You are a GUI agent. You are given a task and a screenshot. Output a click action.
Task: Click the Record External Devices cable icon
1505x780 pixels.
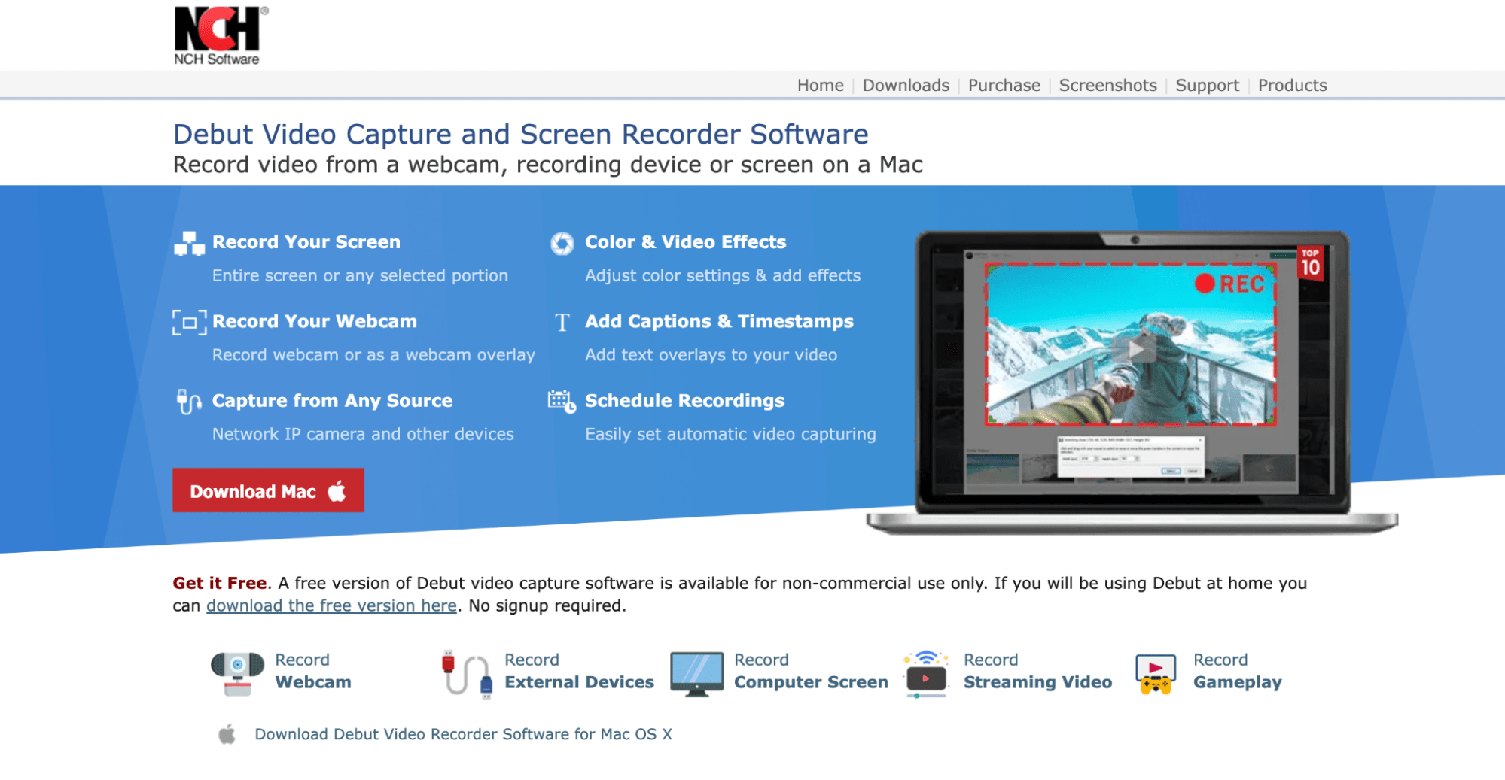465,671
